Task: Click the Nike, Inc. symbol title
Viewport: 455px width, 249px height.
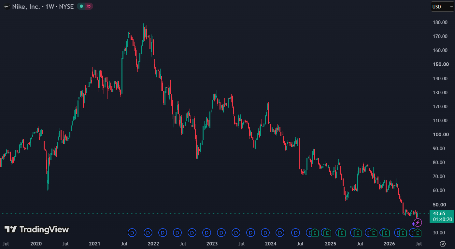Action: coord(26,7)
